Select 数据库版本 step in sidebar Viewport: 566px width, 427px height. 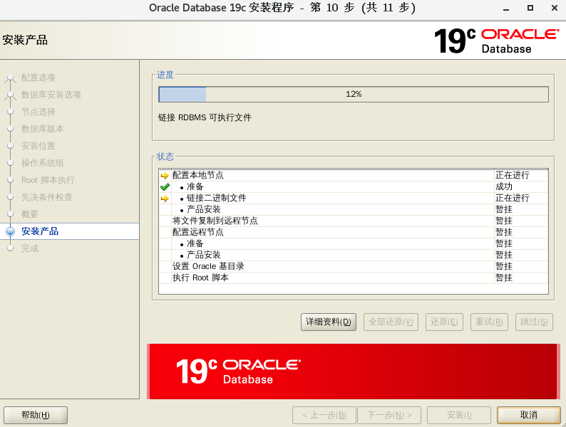point(43,129)
